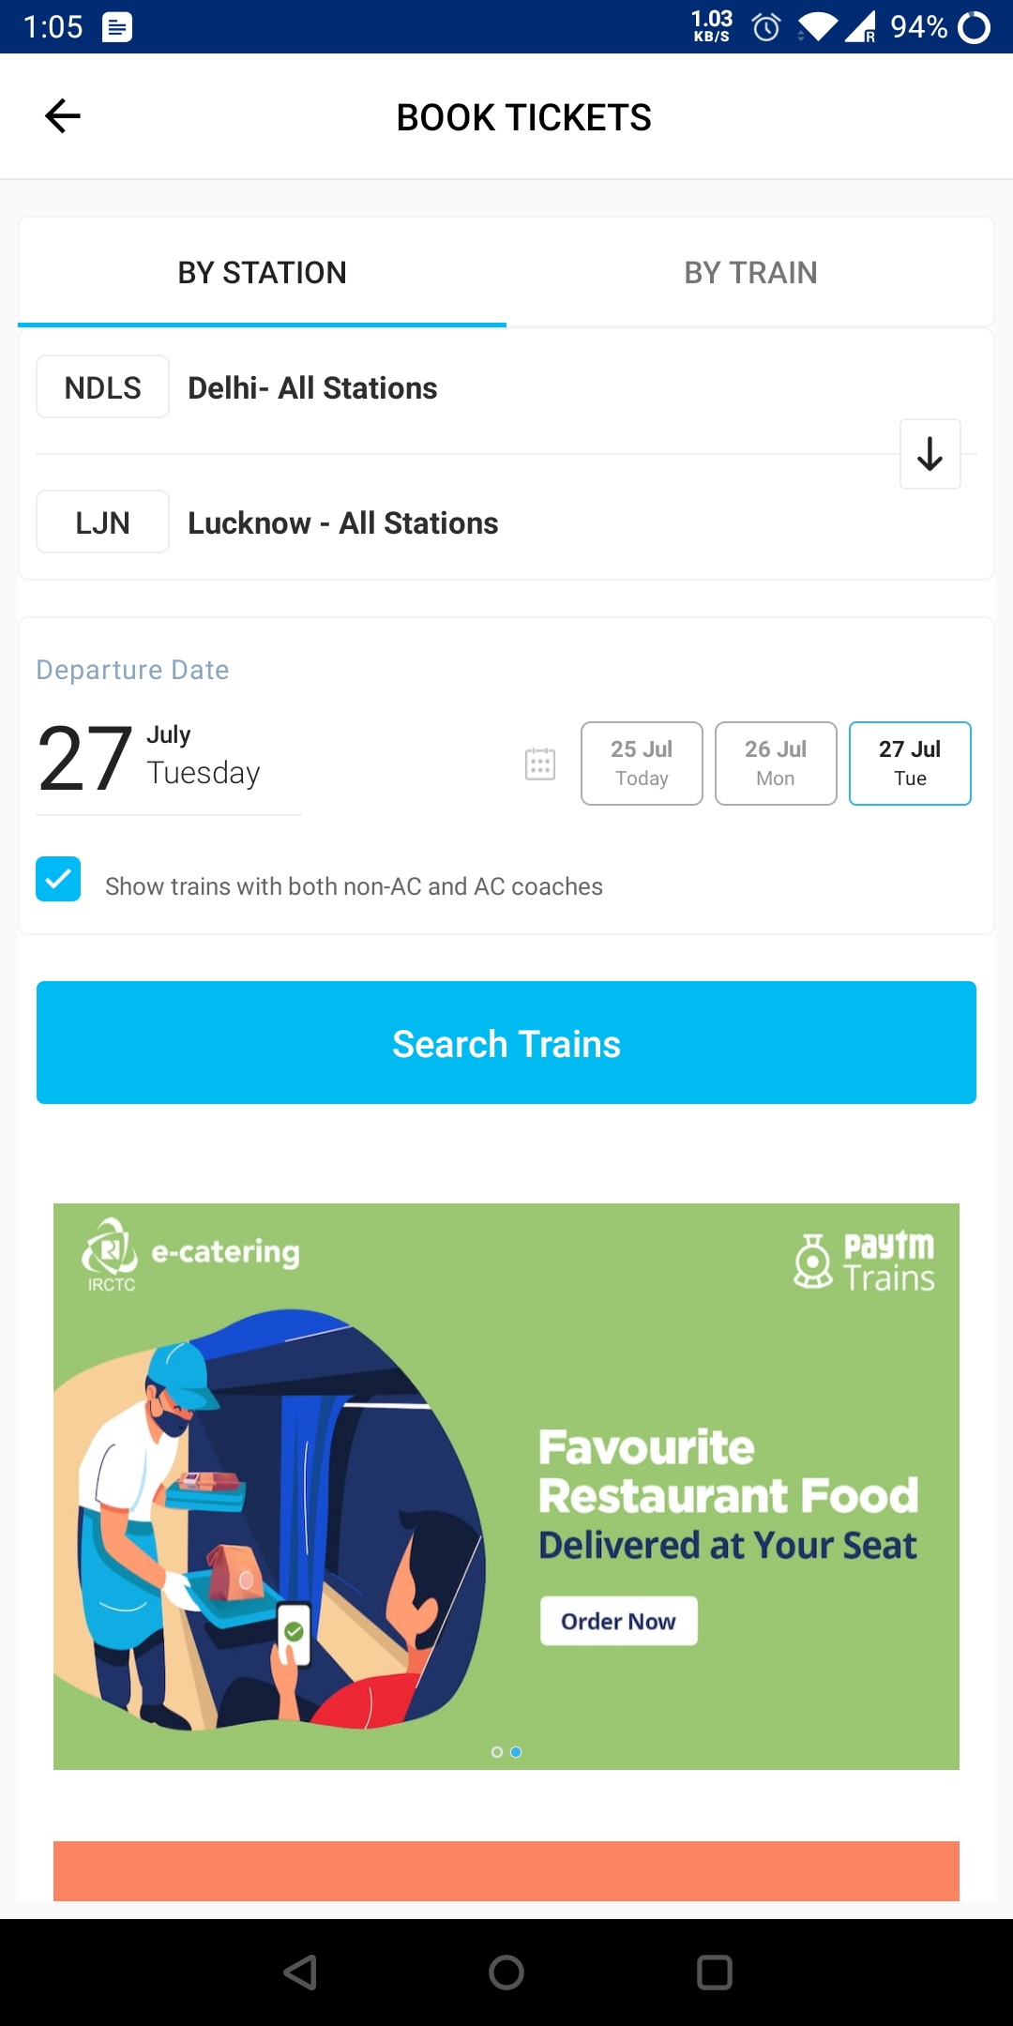Tap the Search Trains button
1013x2026 pixels.
[506, 1042]
